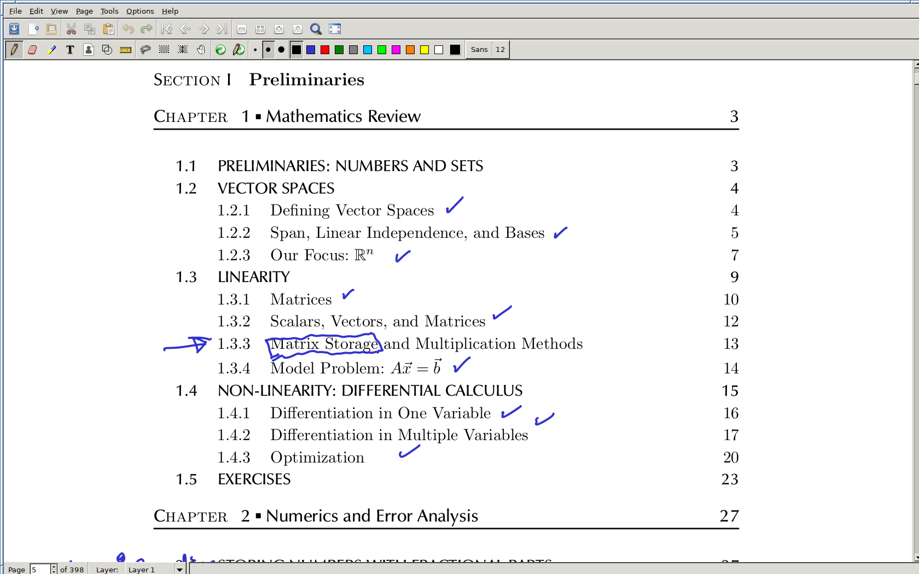Screen dimensions: 919x574
Task: Increase page number with up arrow
Action: coord(54,567)
